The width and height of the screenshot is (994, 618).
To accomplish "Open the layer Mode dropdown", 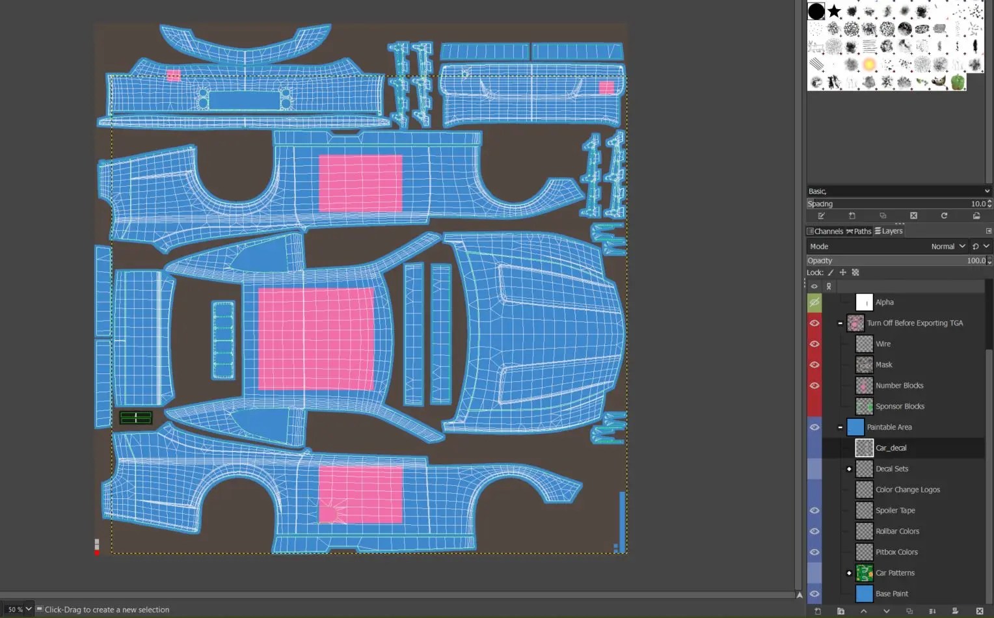I will pos(947,246).
